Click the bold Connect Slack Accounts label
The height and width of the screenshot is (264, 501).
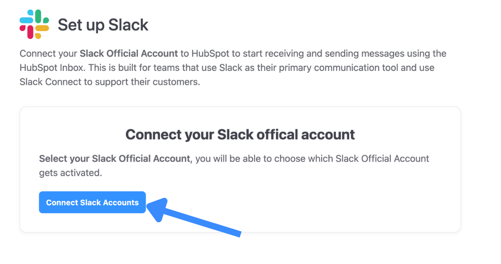(x=92, y=202)
